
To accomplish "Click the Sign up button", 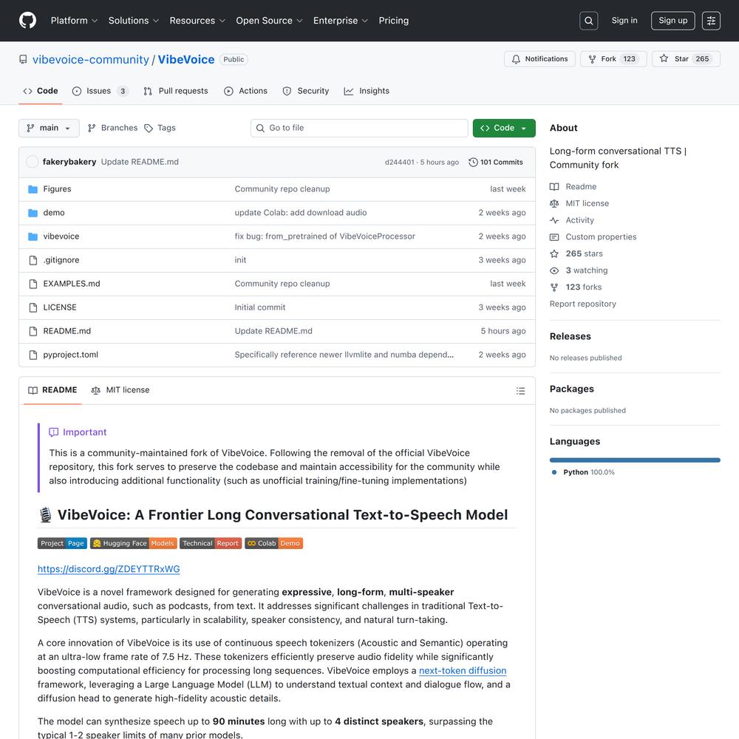I will (672, 21).
